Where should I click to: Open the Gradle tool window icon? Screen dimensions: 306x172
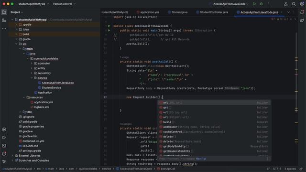302,20
